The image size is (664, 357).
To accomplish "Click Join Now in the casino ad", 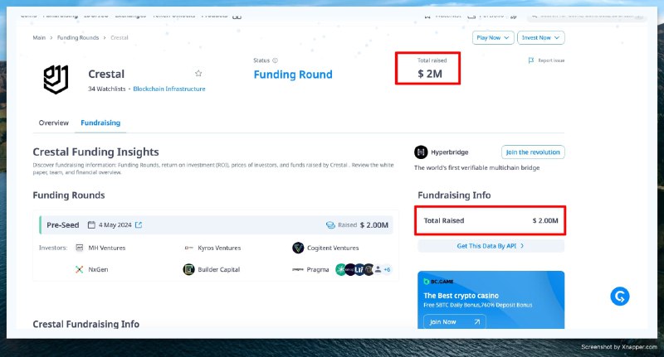I will point(454,322).
